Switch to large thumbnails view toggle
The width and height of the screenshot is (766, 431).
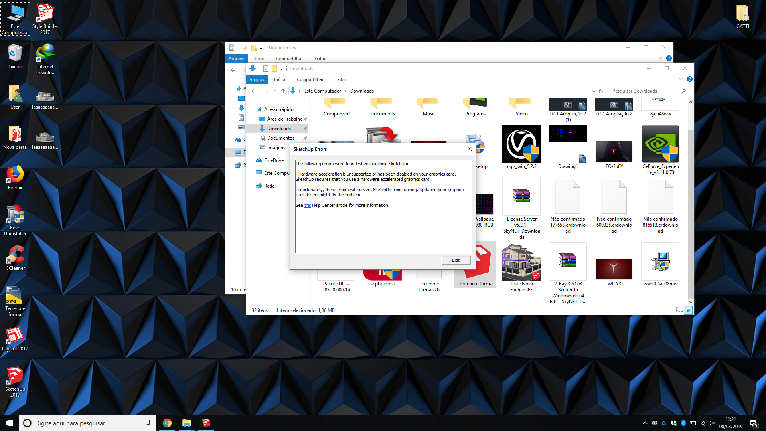click(688, 310)
